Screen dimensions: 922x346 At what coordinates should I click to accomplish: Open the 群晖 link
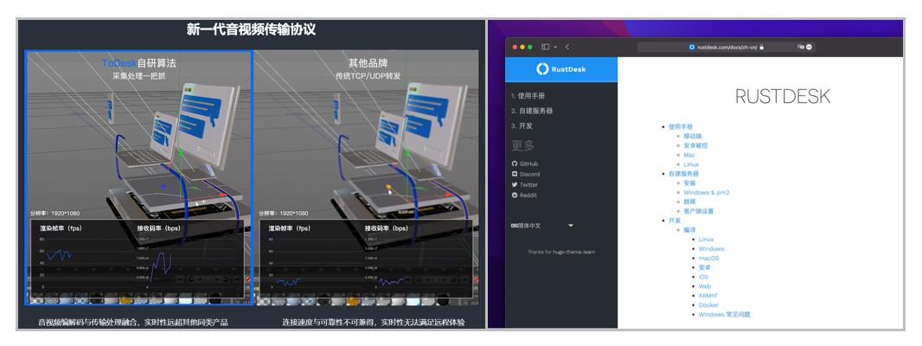coord(689,202)
